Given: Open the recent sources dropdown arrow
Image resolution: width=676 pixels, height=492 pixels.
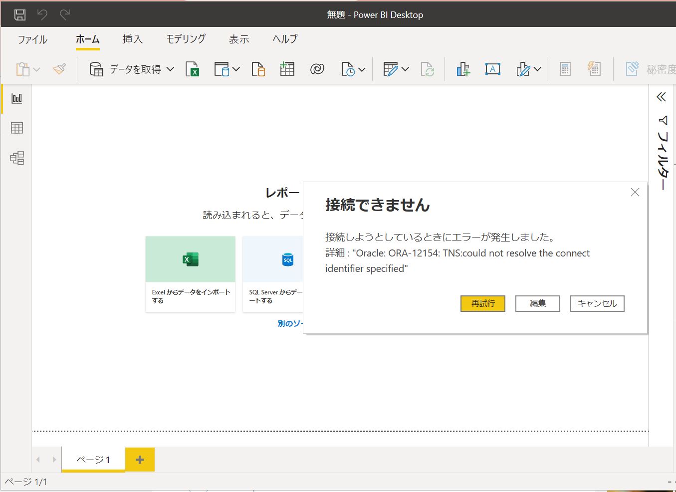Looking at the screenshot, I should pyautogui.click(x=362, y=69).
